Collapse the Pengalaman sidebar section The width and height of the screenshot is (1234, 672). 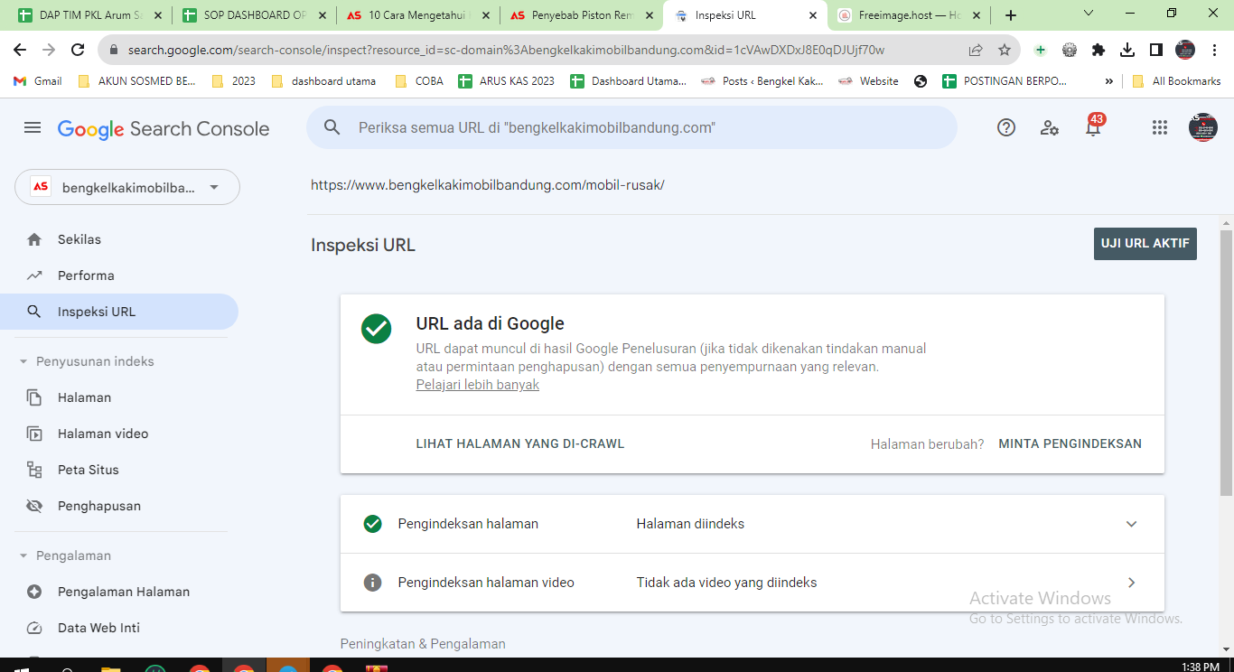23,555
